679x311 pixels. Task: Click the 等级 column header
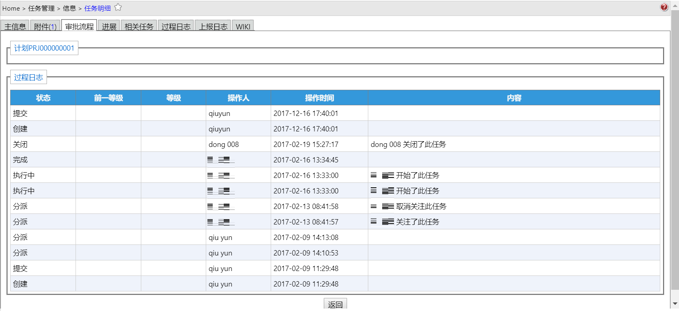click(174, 98)
